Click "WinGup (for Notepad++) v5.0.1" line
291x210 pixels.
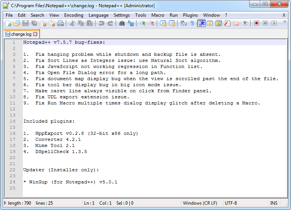pyautogui.click(x=70, y=182)
